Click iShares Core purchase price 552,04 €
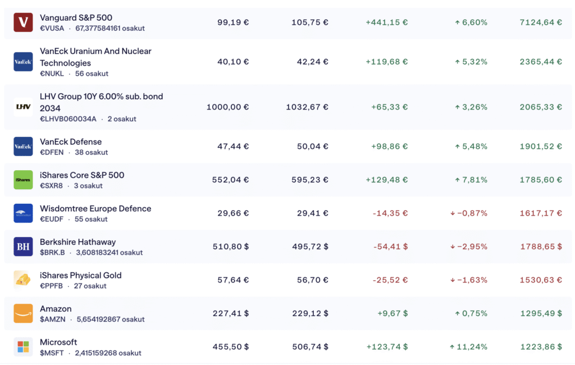The height and width of the screenshot is (365, 575). 230,180
